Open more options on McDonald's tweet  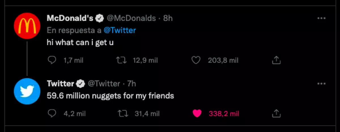tap(321, 18)
